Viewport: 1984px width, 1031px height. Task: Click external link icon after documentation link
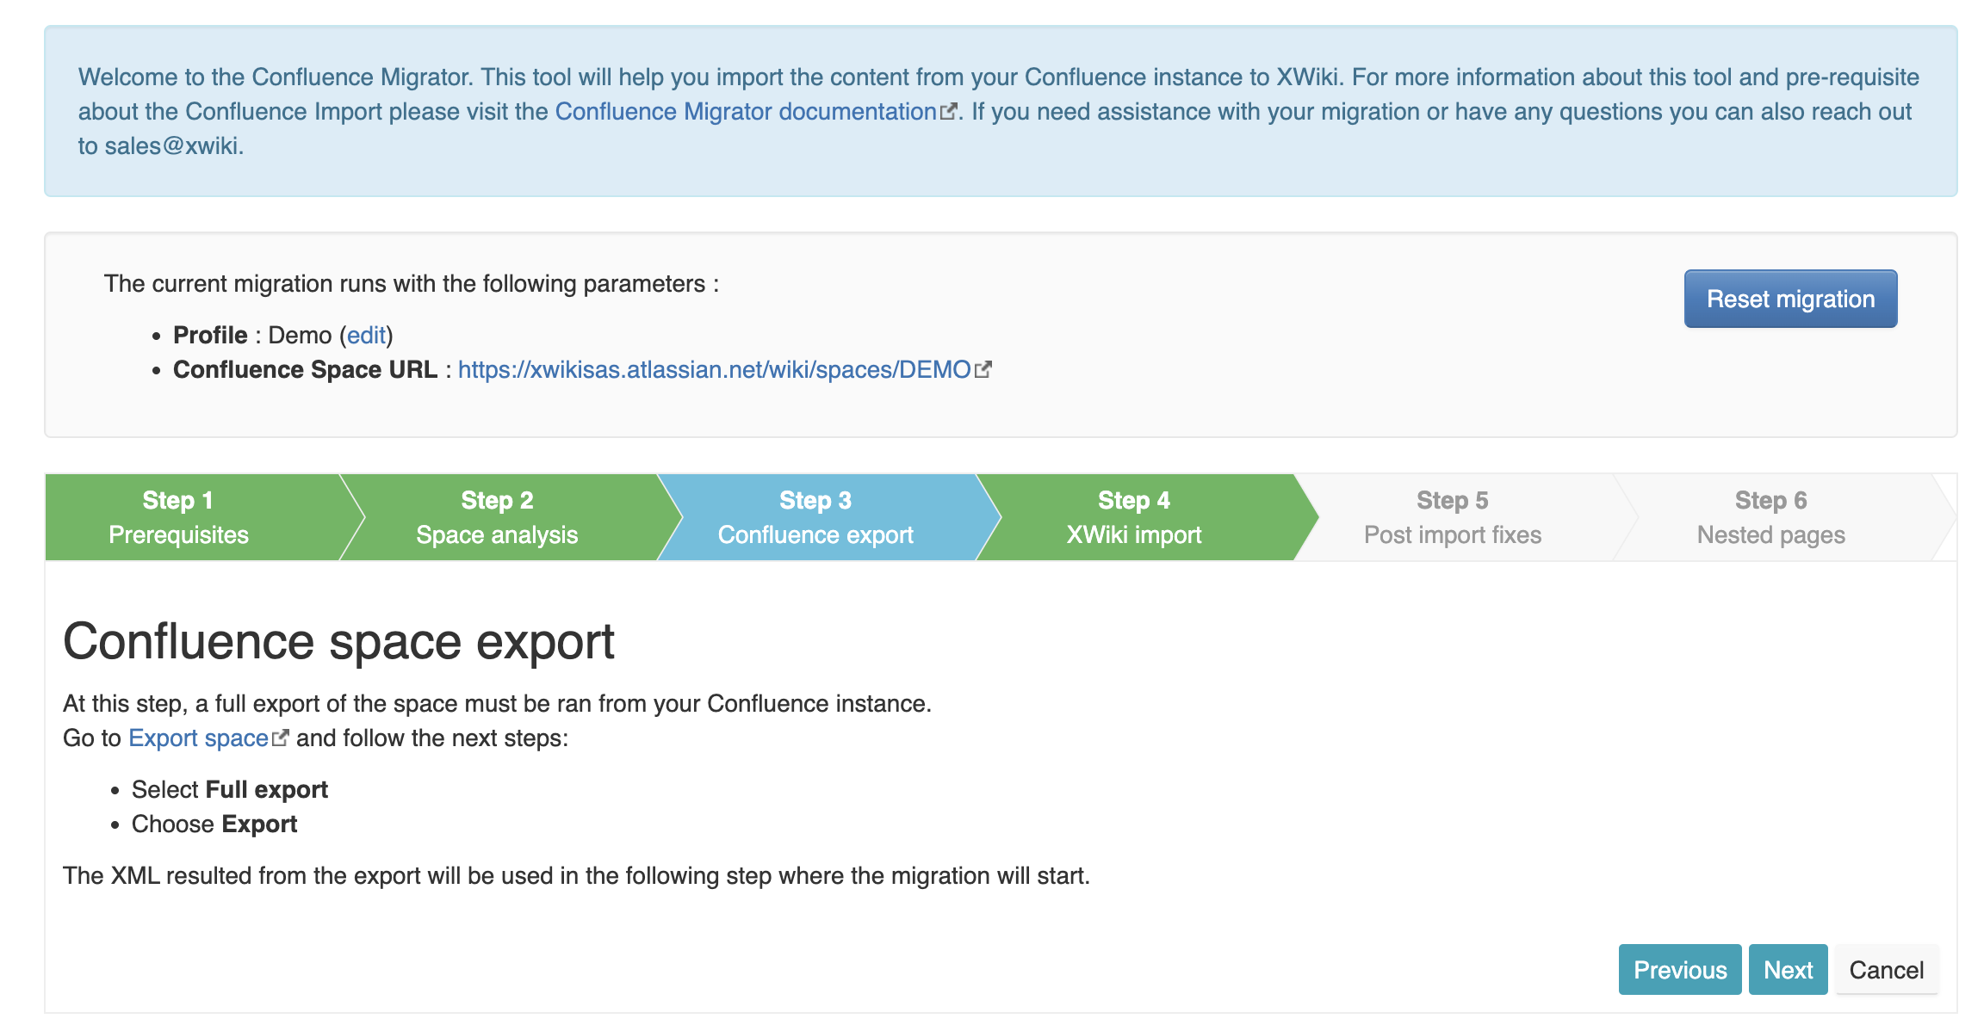tap(949, 110)
